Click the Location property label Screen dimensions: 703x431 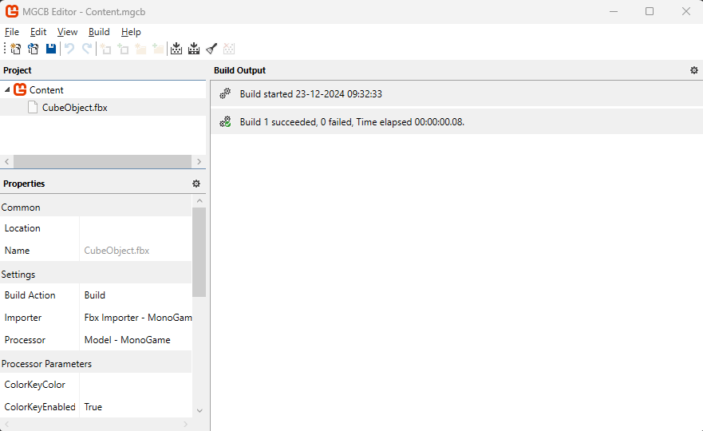(22, 227)
